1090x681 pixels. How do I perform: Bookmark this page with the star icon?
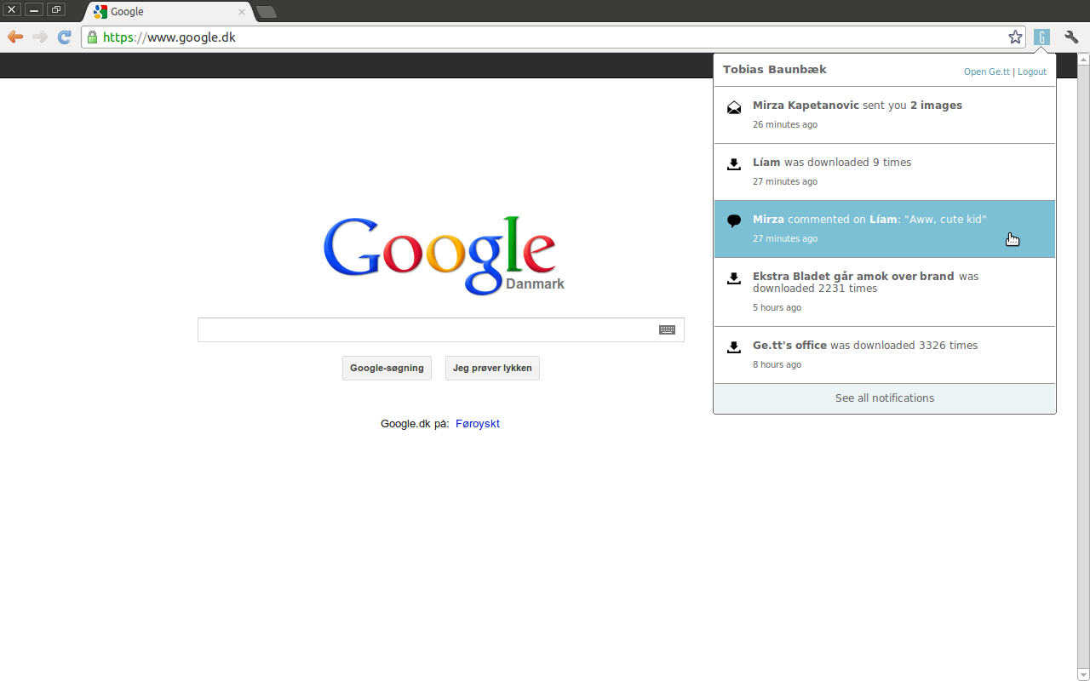[1015, 37]
